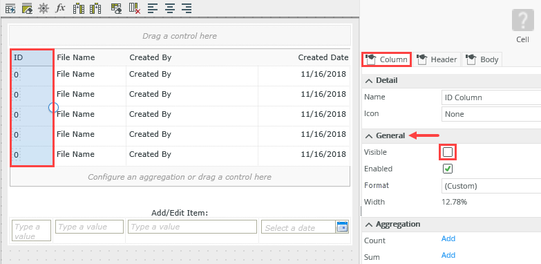Click the 'Configure an aggregation' footer area
The width and height of the screenshot is (541, 264).
(180, 177)
